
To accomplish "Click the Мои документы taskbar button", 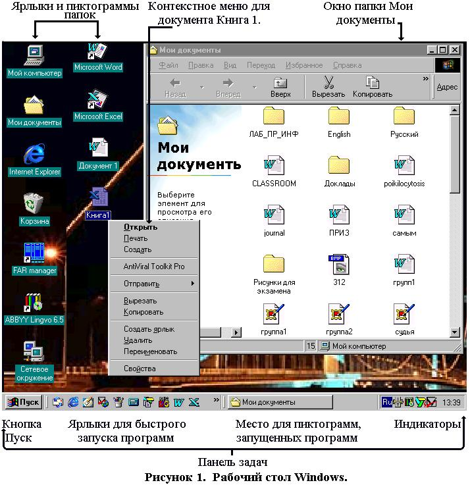I will [x=280, y=402].
